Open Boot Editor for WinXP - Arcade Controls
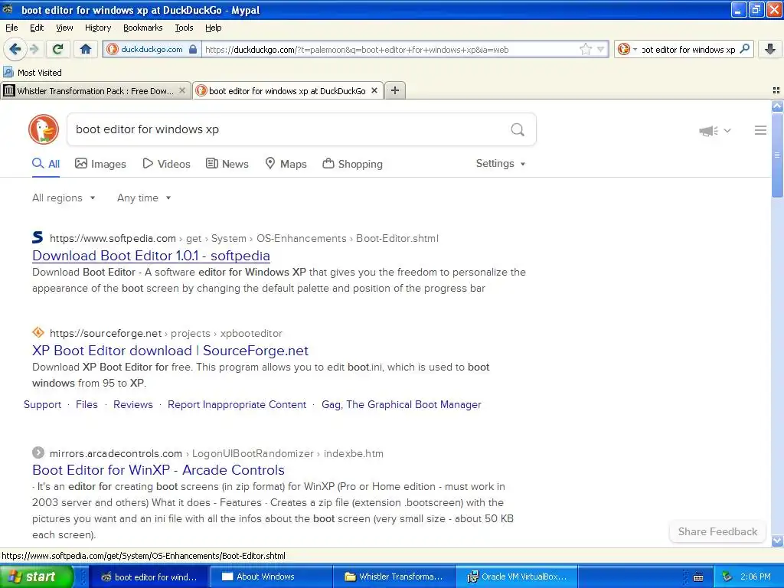Screen dimensions: 784x588 tap(158, 470)
